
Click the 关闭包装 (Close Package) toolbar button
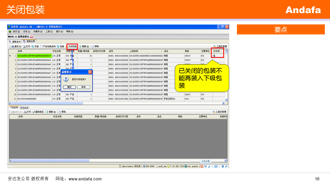pyautogui.click(x=72, y=47)
